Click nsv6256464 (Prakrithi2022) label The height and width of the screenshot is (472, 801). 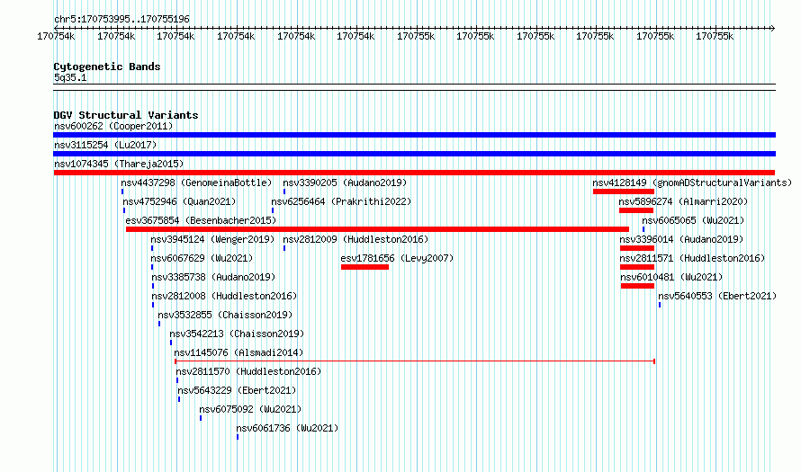[x=341, y=201]
